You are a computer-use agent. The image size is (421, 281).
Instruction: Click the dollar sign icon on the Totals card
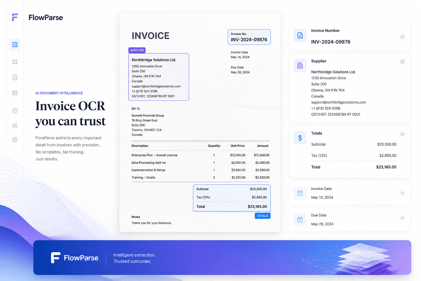pos(300,138)
